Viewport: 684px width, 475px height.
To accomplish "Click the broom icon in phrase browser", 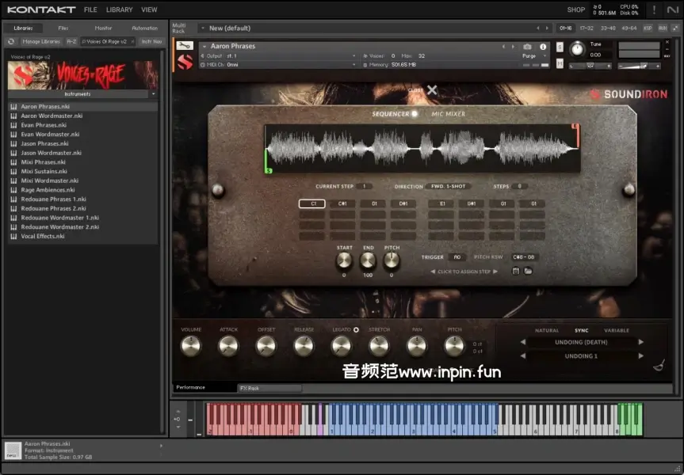I will pos(659,365).
